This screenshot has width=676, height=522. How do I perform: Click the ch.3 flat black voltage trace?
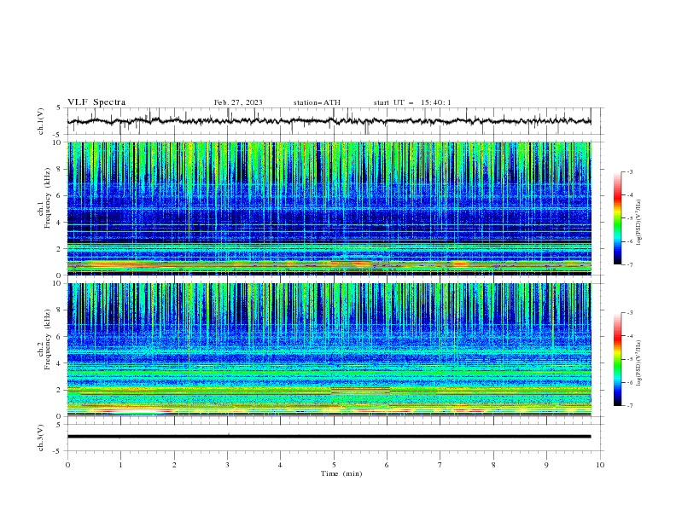(329, 437)
